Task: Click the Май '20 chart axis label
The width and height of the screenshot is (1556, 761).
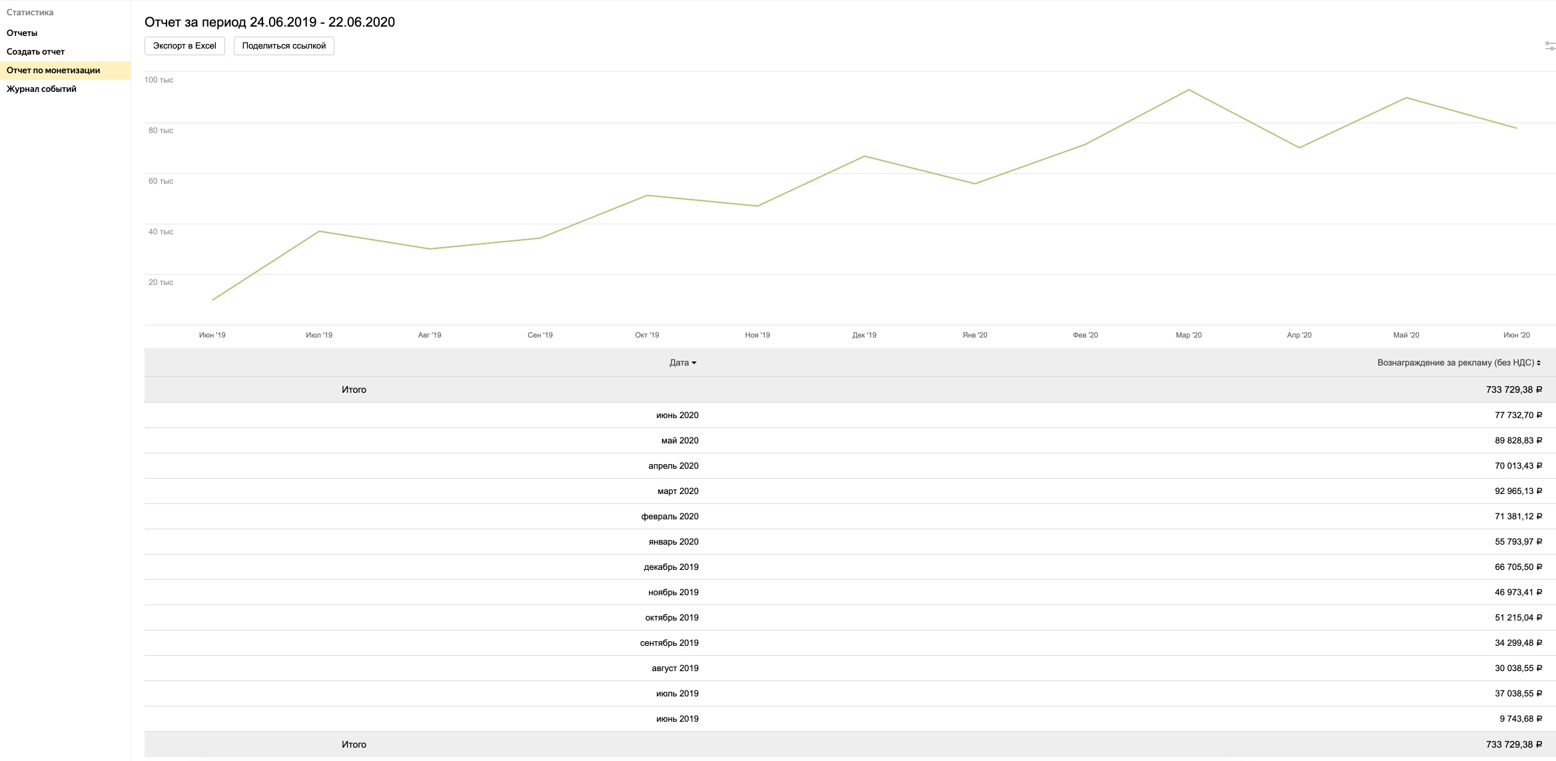Action: click(1405, 335)
